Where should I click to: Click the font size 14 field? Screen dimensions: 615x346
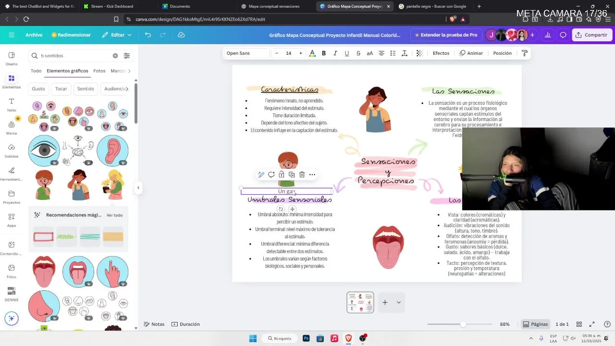289,53
